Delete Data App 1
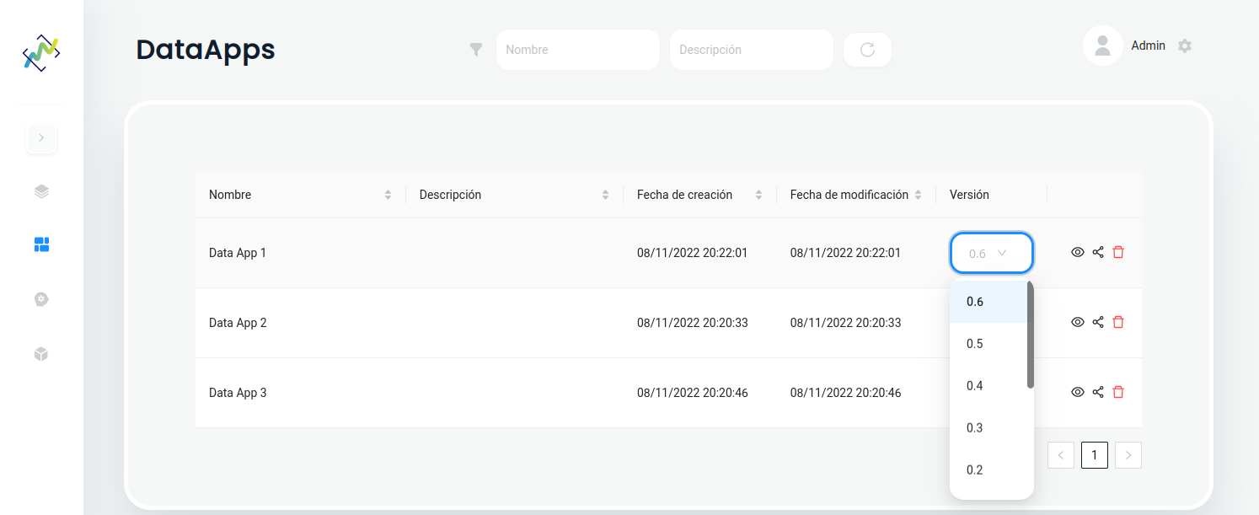This screenshot has width=1259, height=515. [x=1118, y=252]
